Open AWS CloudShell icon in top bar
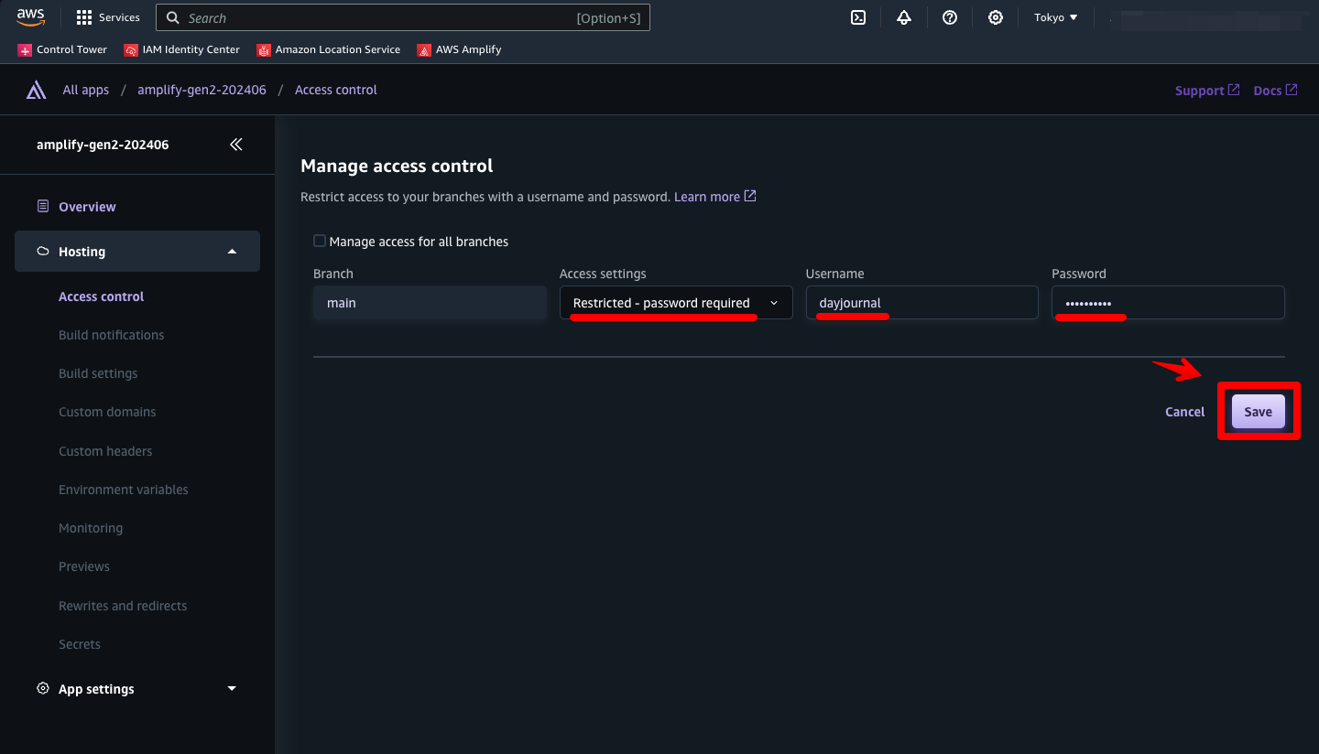This screenshot has height=754, width=1319. coord(858,17)
